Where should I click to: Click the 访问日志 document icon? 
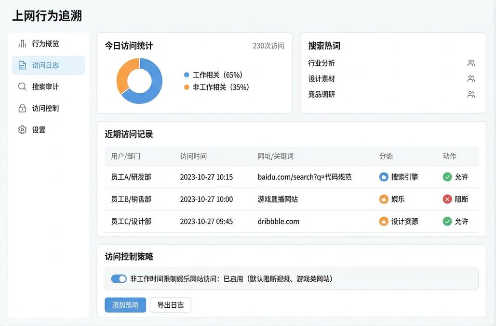pos(21,65)
